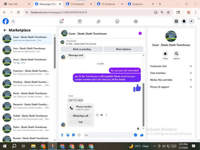Image resolution: width=200 pixels, height=150 pixels.
Task: Expand Media, files and links section
Action: point(171,80)
